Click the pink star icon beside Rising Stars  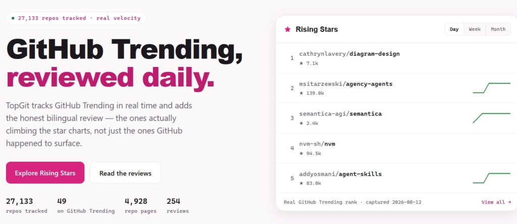click(x=287, y=29)
